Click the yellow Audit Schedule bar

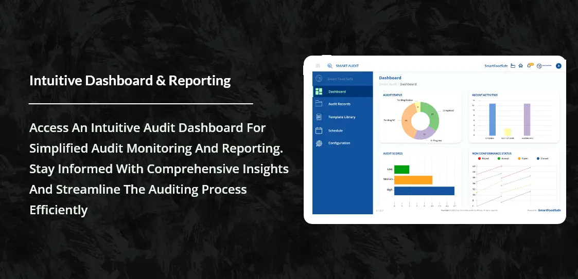[507, 132]
